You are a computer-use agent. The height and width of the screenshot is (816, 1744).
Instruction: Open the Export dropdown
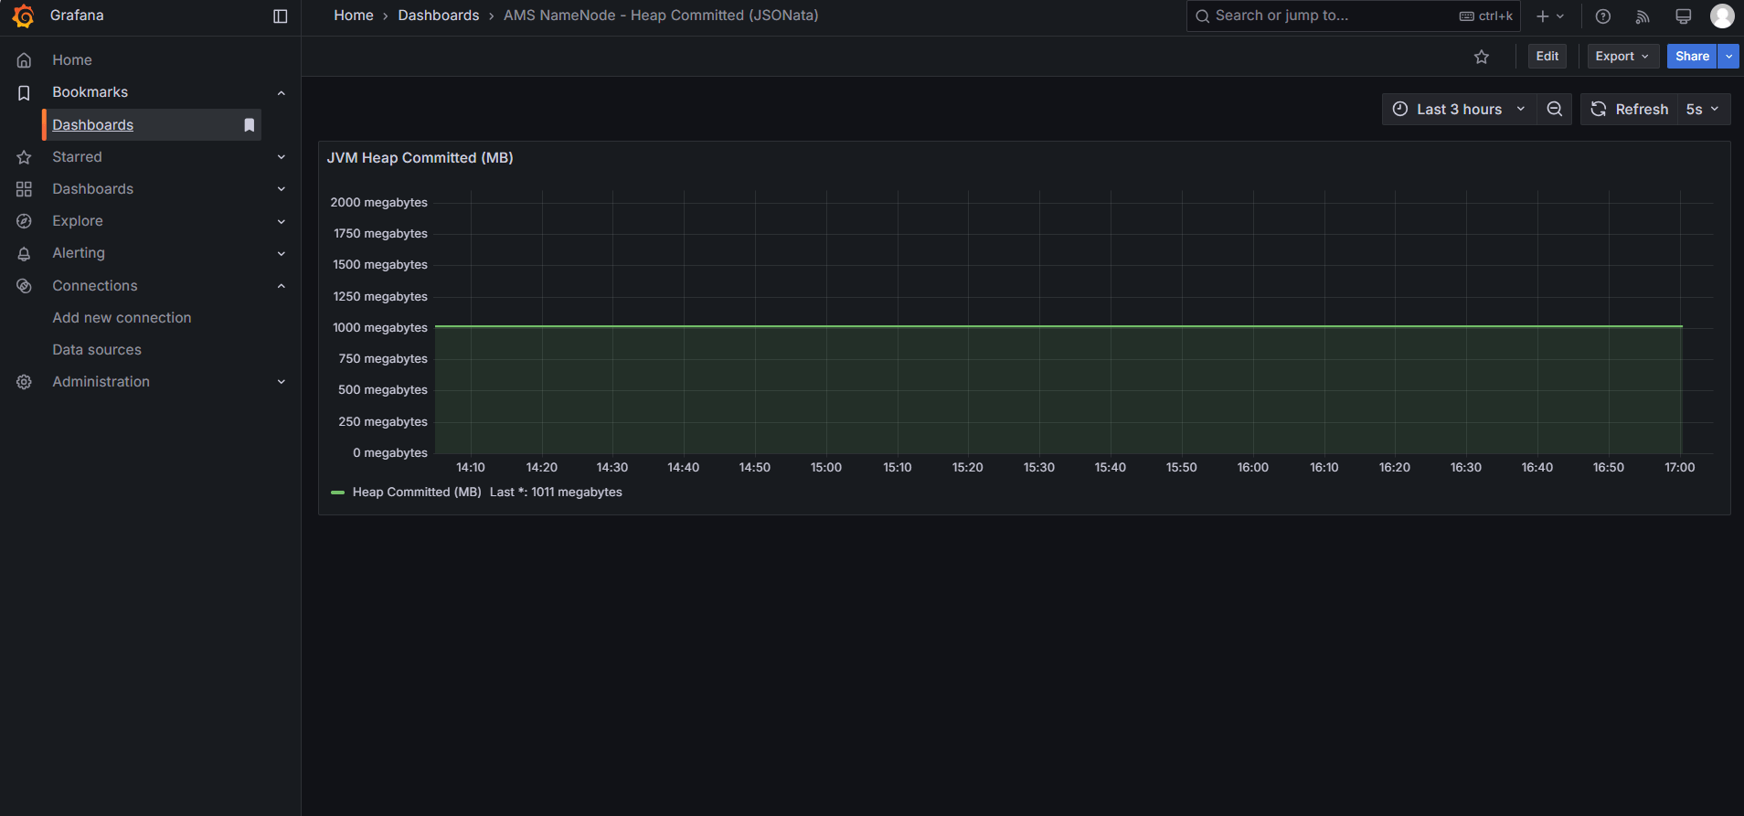(1622, 57)
